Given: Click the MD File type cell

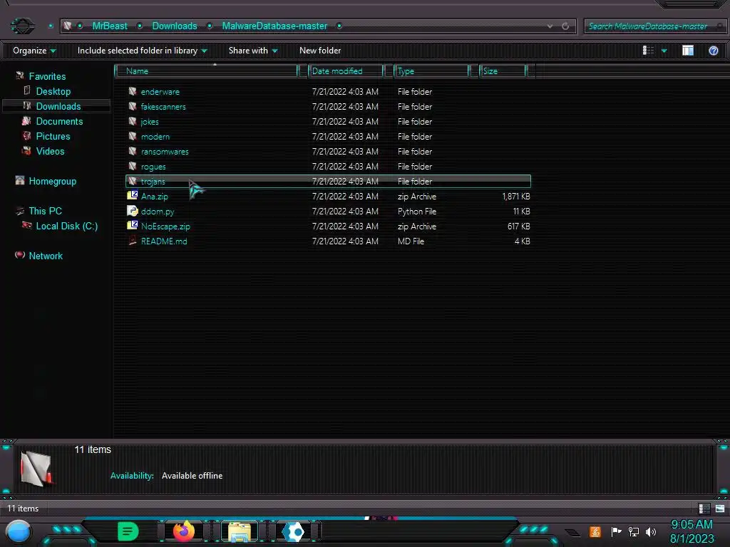Looking at the screenshot, I should click(411, 241).
